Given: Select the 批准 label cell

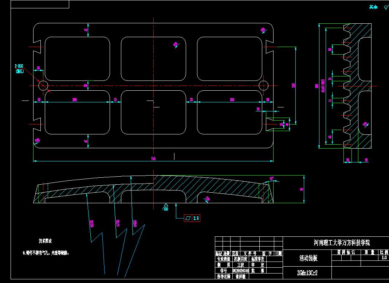Looking at the screenshot, I should pyautogui.click(x=258, y=271).
